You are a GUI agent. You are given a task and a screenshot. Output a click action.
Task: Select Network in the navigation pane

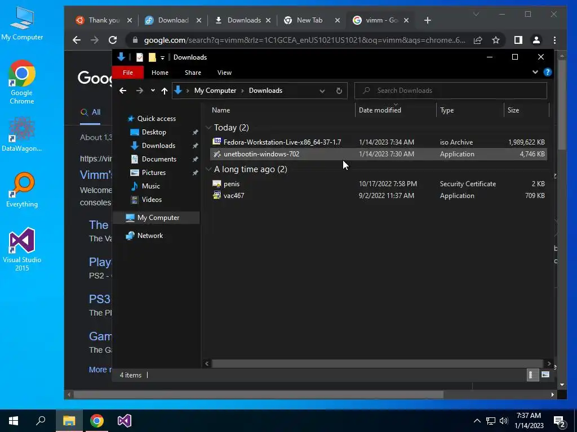(x=150, y=236)
